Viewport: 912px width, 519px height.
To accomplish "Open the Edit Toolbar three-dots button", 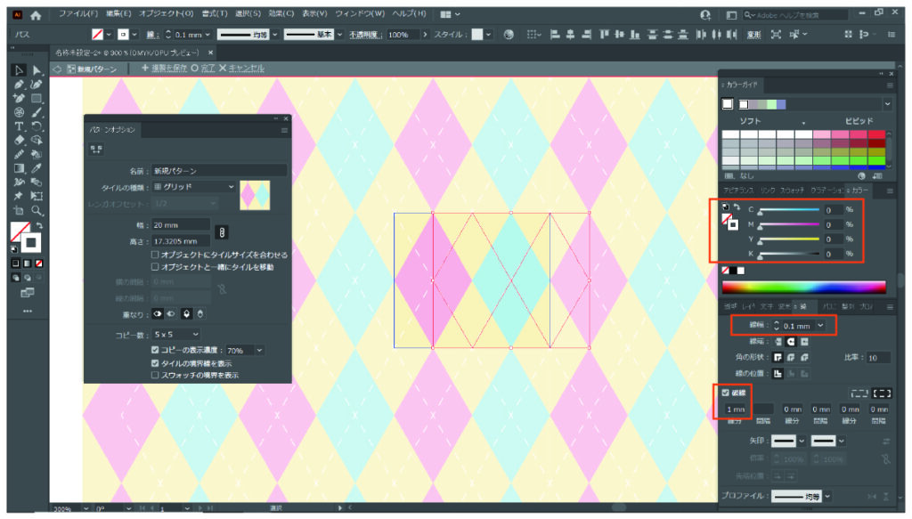I will pos(28,311).
